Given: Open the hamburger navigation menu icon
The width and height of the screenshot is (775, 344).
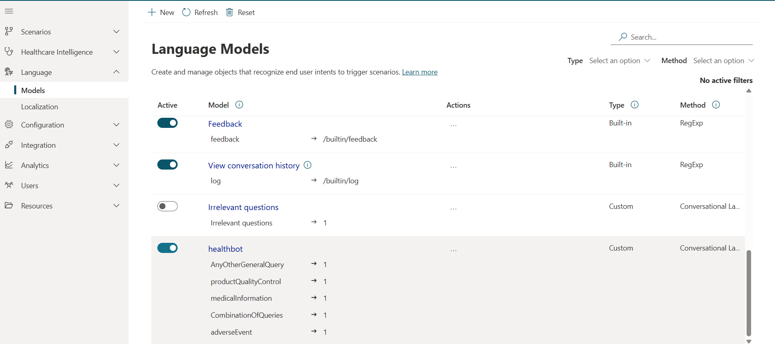Looking at the screenshot, I should tap(9, 11).
